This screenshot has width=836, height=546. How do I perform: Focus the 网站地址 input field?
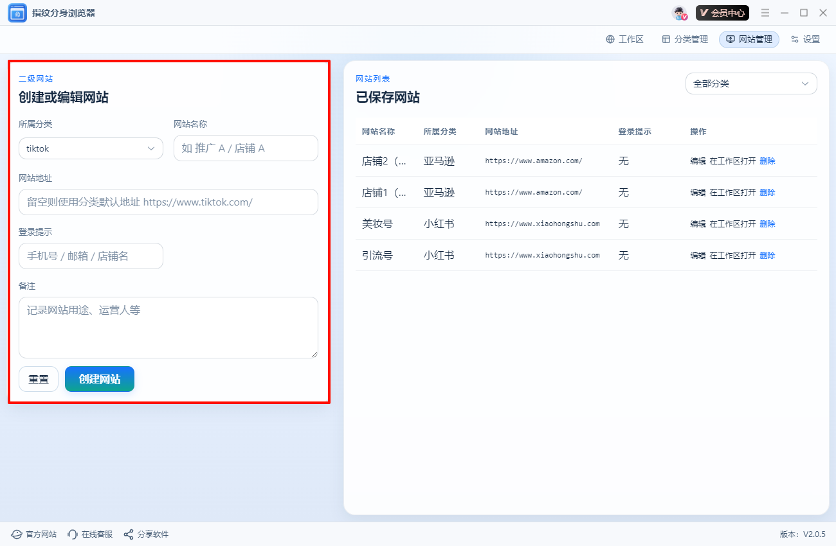(x=168, y=202)
